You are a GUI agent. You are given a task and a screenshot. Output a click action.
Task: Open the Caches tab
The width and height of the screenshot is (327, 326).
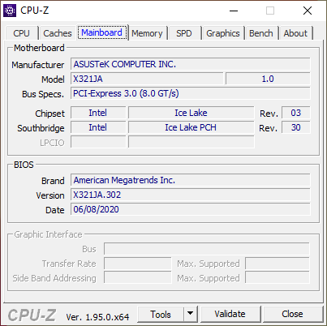click(x=58, y=33)
